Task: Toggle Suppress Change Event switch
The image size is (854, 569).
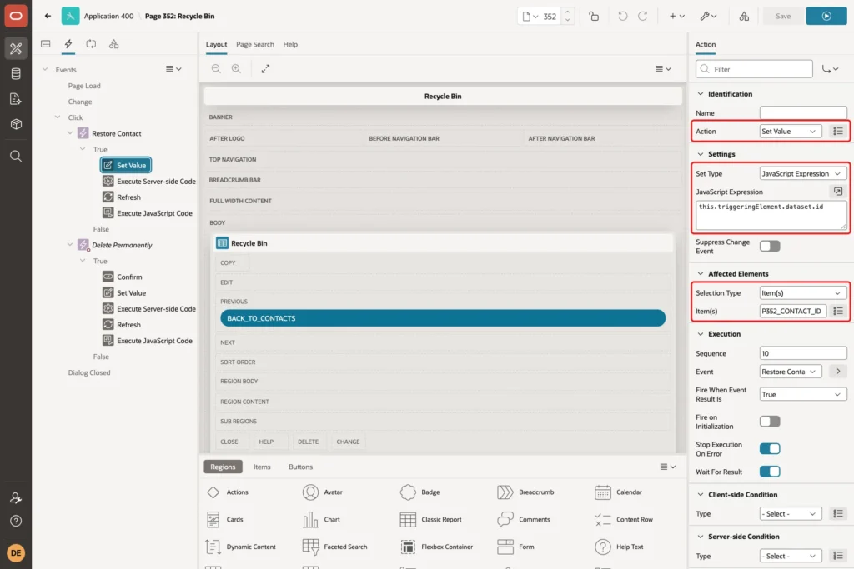Action: point(770,246)
